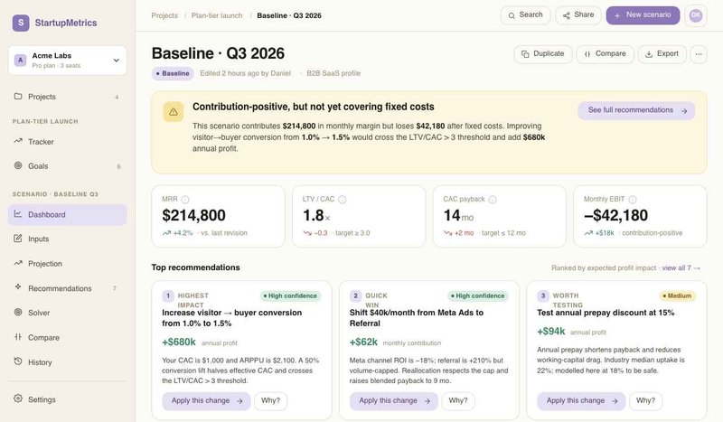Click the B2B SaaS profile label
This screenshot has height=422, width=723.
tap(333, 73)
